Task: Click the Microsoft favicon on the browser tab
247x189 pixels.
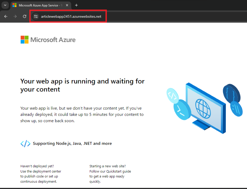Action: 15,5
